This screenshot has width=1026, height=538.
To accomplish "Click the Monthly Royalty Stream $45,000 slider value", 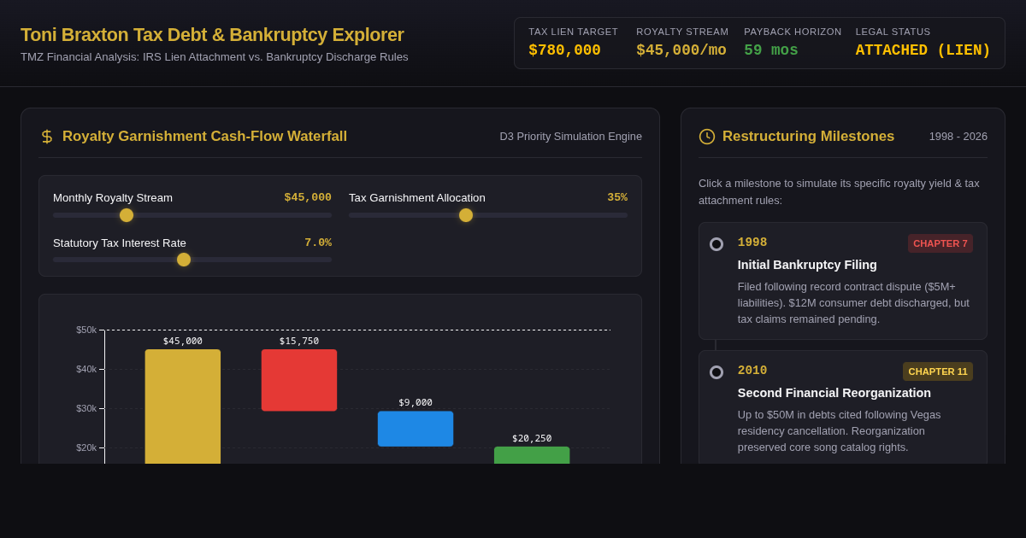I will pyautogui.click(x=308, y=197).
